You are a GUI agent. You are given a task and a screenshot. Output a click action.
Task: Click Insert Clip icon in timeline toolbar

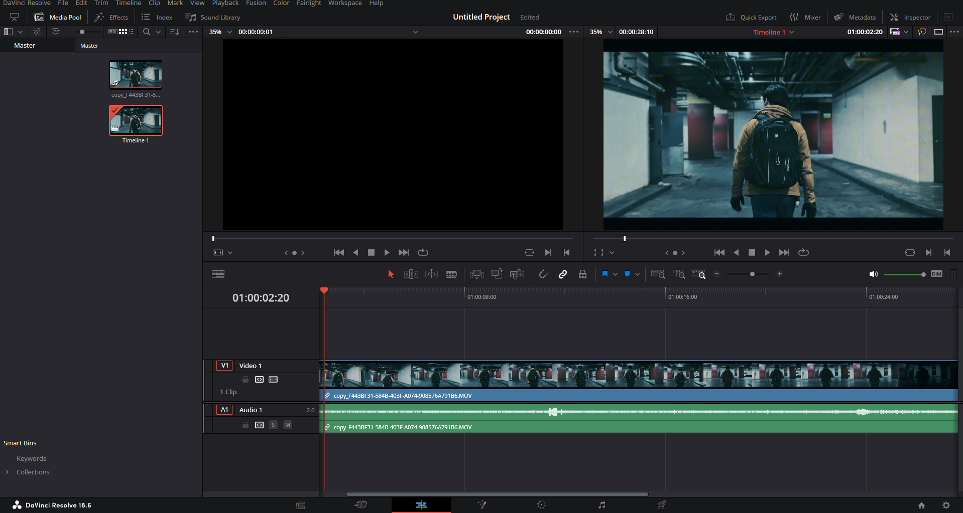pos(476,274)
